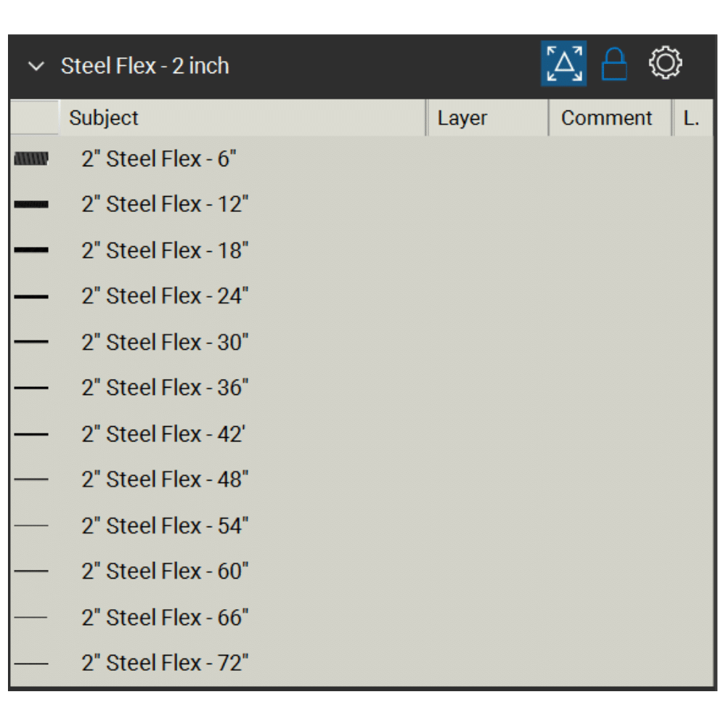
Task: Click the truncated L. column header
Action: pos(691,118)
